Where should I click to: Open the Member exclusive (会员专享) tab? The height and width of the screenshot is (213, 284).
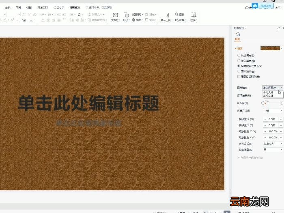pos(59,8)
